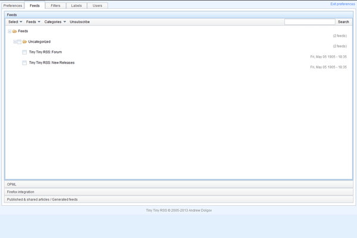357x238 pixels.
Task: Open the Select dropdown menu
Action: 15,22
